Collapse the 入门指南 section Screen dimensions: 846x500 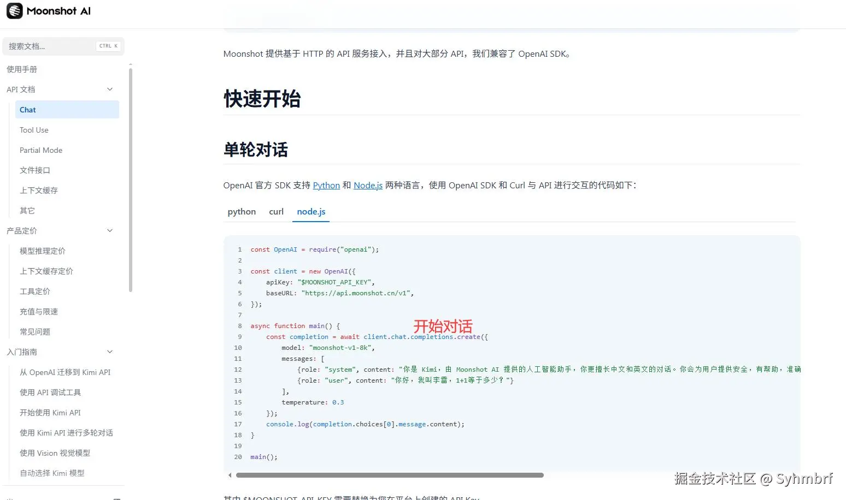click(109, 352)
